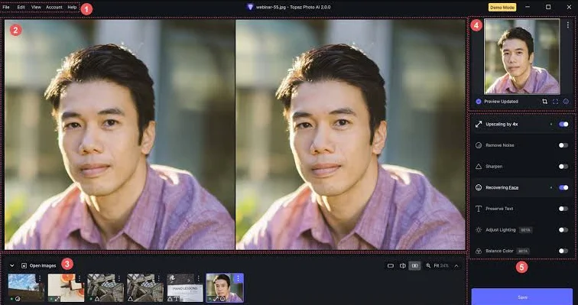The width and height of the screenshot is (578, 305).
Task: Open the Fit 24% zoom level options
Action: (x=441, y=265)
